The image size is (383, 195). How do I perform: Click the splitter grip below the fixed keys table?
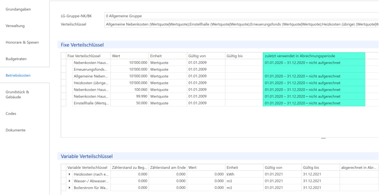coord(323,138)
